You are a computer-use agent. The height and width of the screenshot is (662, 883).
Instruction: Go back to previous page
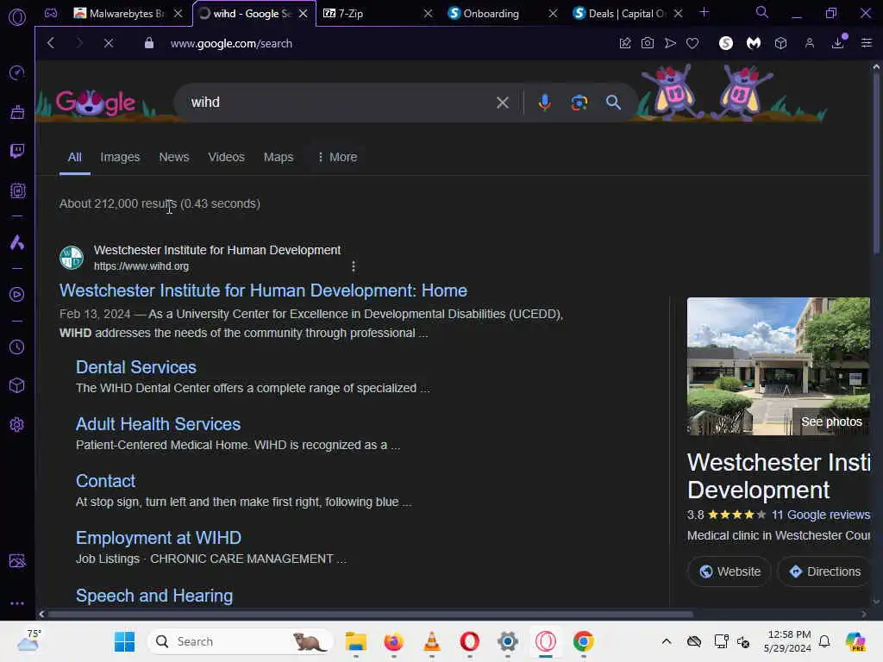tap(51, 43)
